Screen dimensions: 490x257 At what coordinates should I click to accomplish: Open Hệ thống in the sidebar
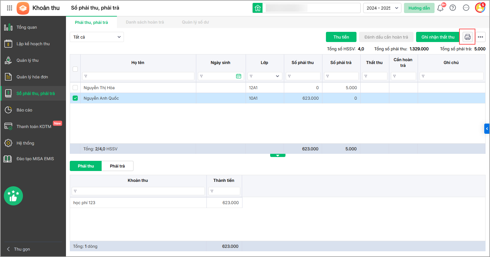click(33, 143)
